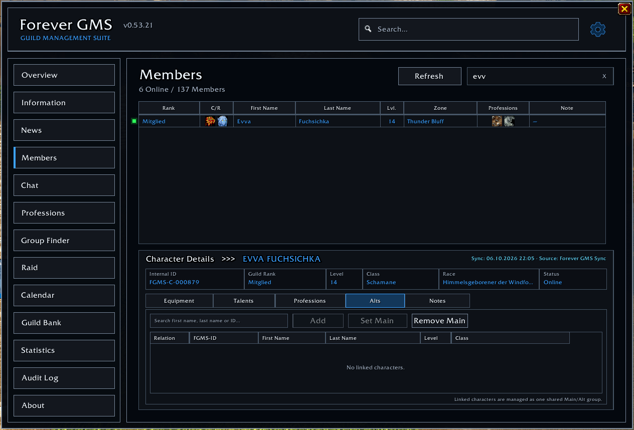Click the shaman class icon in Evva's row
Screen dimensions: 634x430
[210, 121]
